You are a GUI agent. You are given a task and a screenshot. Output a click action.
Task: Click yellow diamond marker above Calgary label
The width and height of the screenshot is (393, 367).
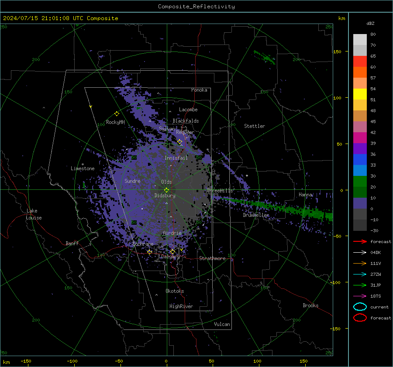coord(172,251)
